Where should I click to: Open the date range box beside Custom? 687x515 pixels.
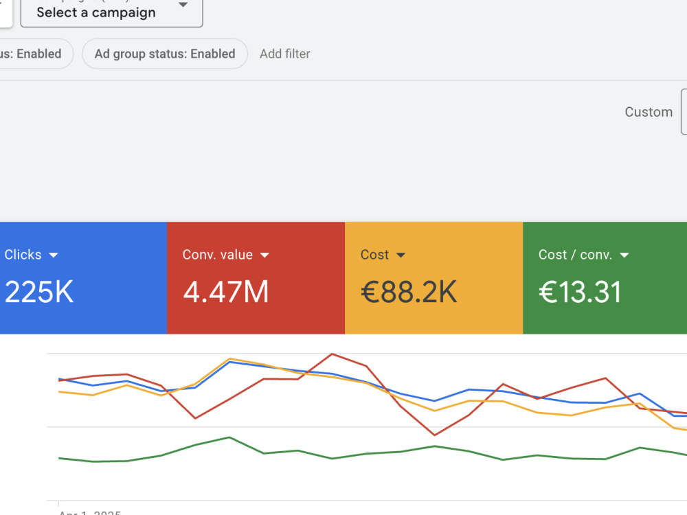[684, 112]
